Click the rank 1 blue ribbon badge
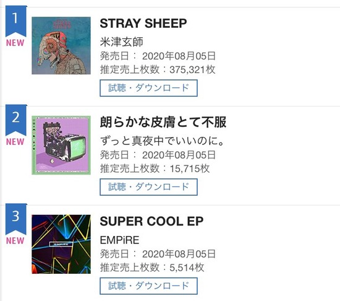This screenshot has height=301, width=340. tap(16, 21)
